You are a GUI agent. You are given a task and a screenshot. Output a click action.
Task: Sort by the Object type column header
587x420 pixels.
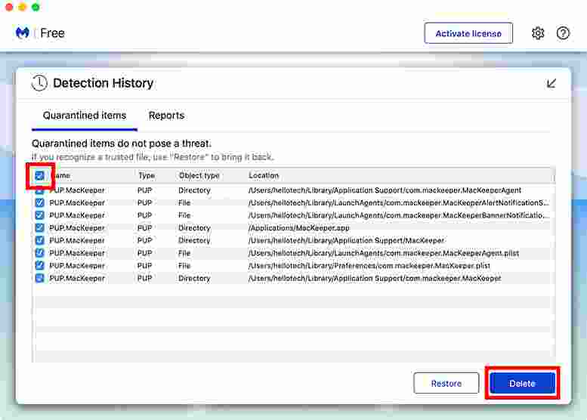pos(199,175)
